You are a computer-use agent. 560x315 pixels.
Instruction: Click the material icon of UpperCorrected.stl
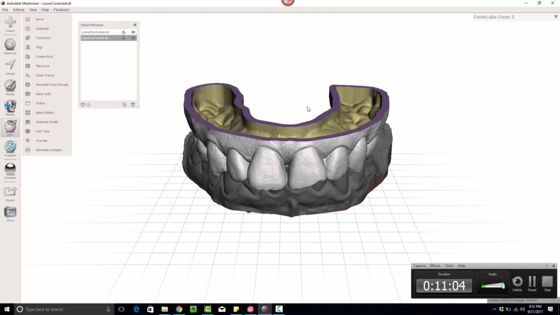pos(124,38)
